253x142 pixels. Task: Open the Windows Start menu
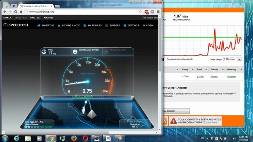5,138
